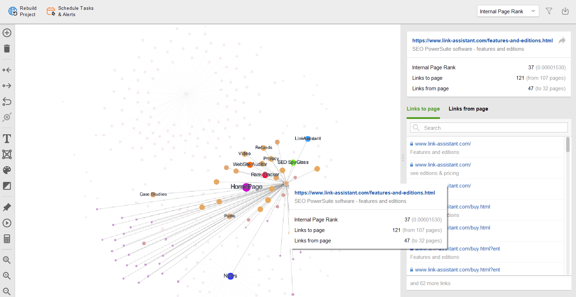Click the filter funnel icon
The width and height of the screenshot is (576, 297).
[549, 11]
